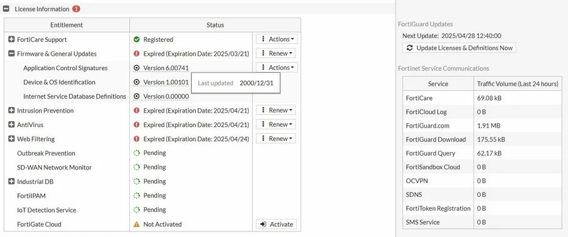Click pending spinner icon for Outbreak Prevention
568x237 pixels.
[136, 153]
